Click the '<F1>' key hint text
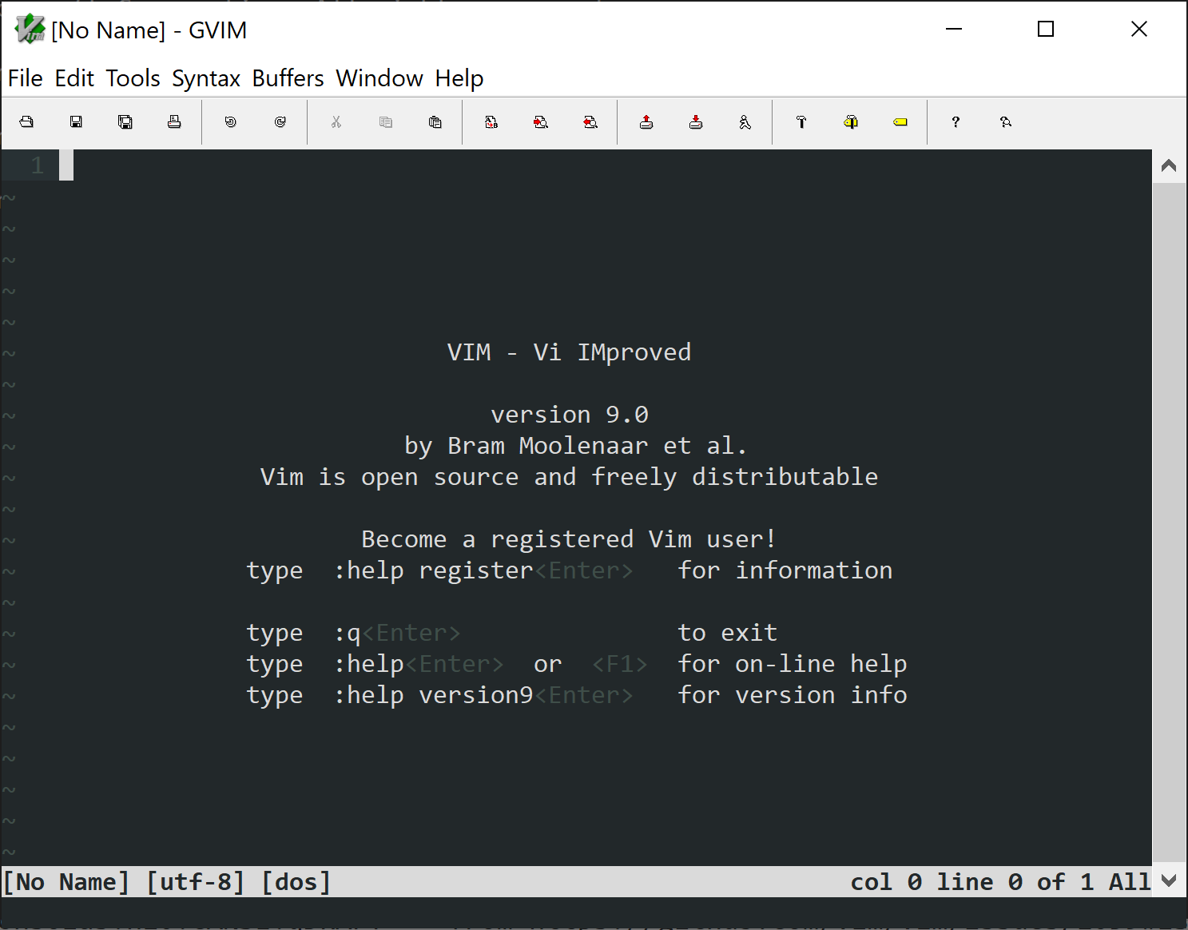This screenshot has width=1188, height=930. pyautogui.click(x=620, y=664)
